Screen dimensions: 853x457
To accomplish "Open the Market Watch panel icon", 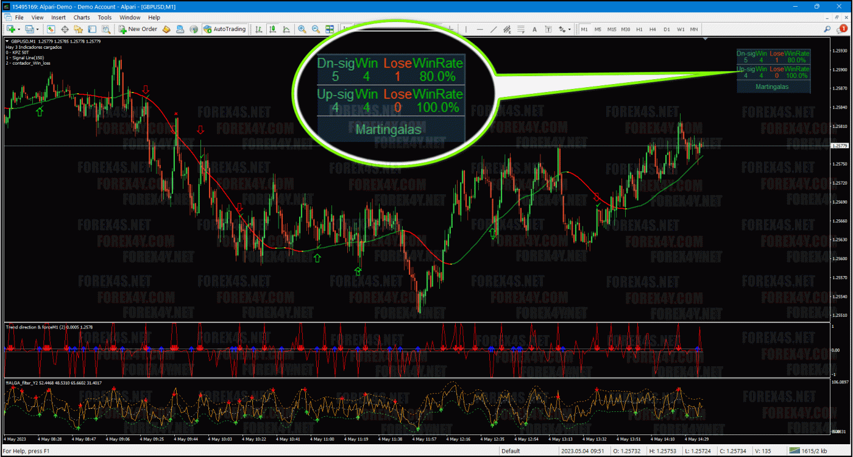I will 51,29.
